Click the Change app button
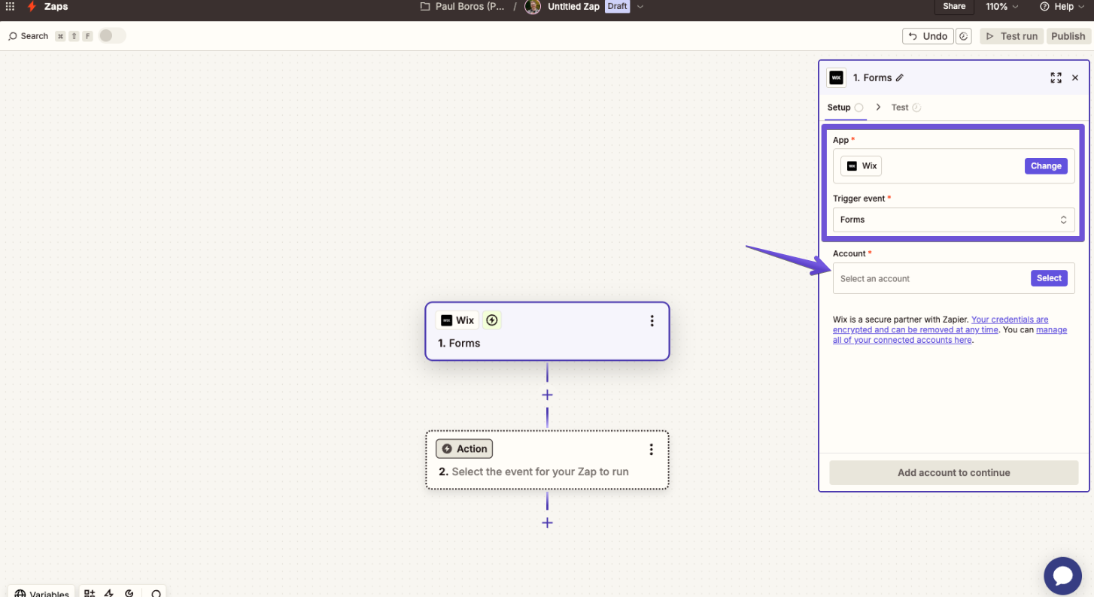 coord(1046,166)
